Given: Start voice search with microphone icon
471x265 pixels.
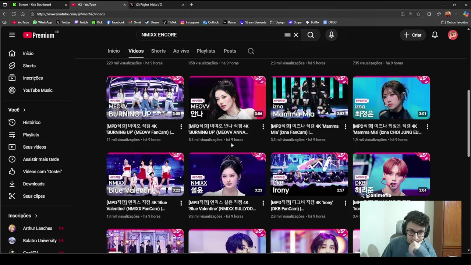Looking at the screenshot, I should click(x=332, y=35).
